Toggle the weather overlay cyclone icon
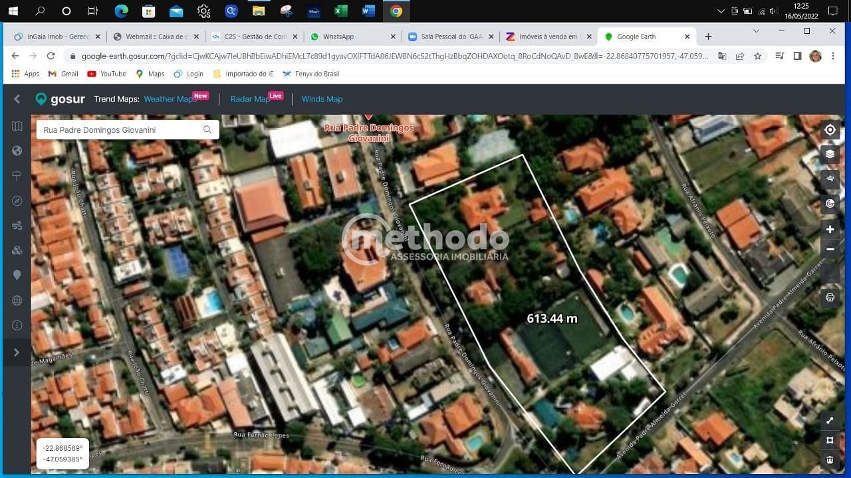Screen dimensions: 851x478 pos(830,203)
